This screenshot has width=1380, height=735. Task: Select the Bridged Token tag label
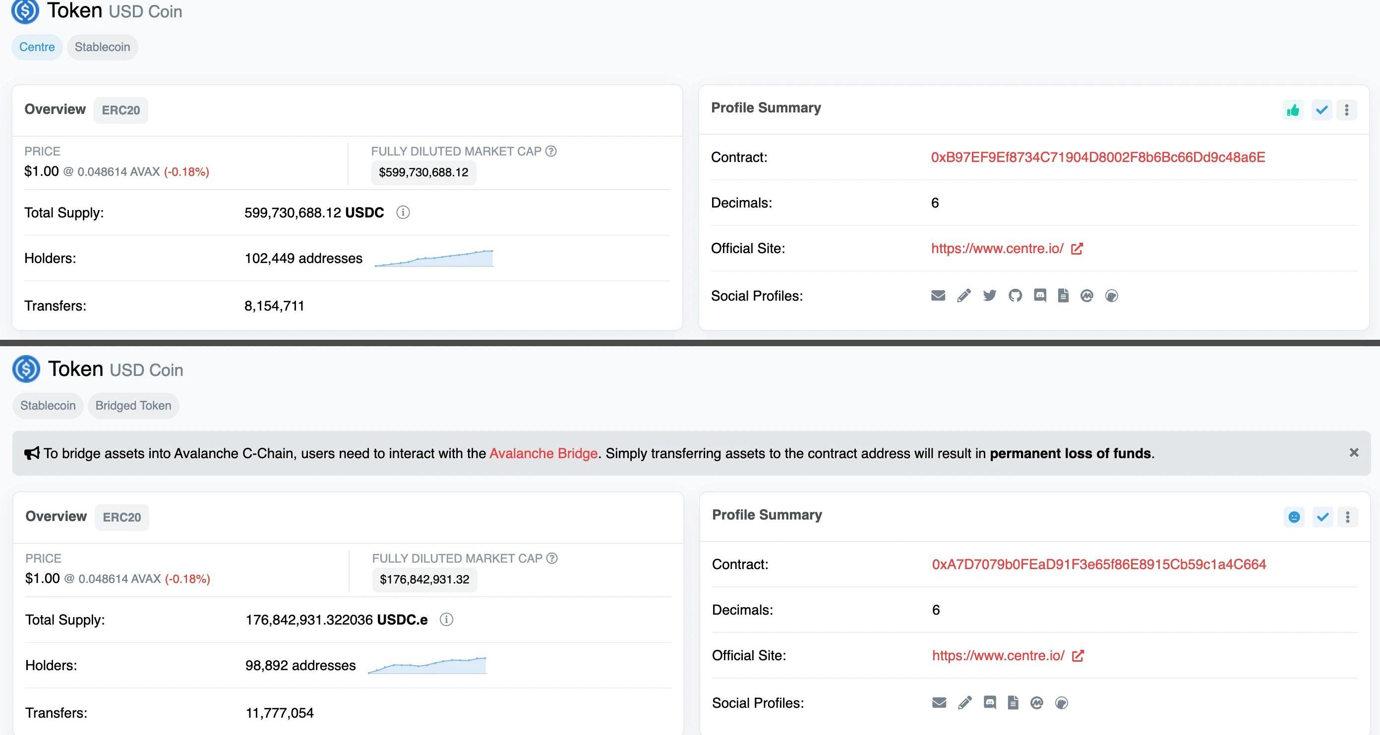pos(133,406)
